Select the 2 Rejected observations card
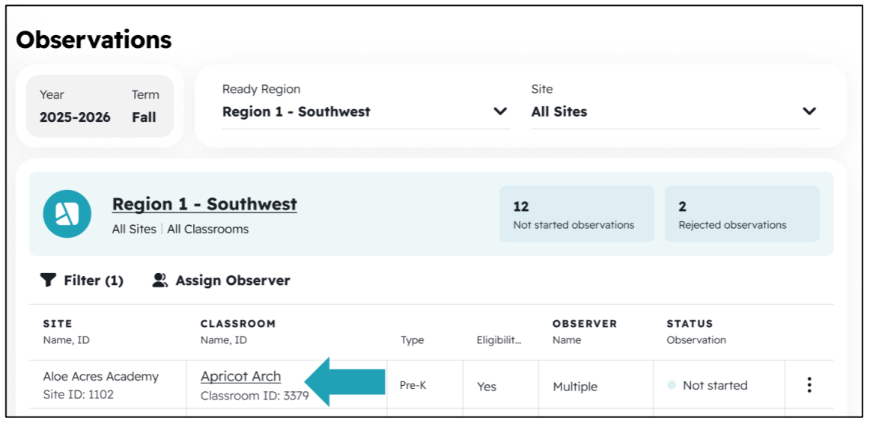The width and height of the screenshot is (870, 424). tap(742, 214)
